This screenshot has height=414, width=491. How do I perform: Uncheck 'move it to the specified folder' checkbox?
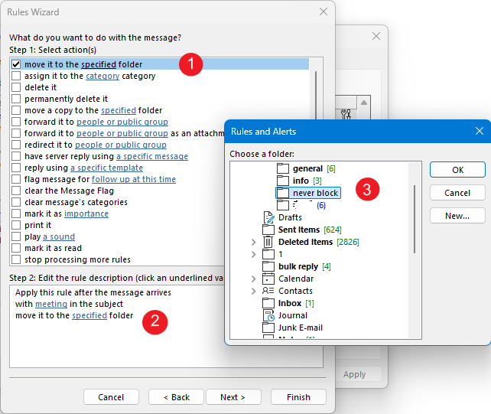(16, 64)
